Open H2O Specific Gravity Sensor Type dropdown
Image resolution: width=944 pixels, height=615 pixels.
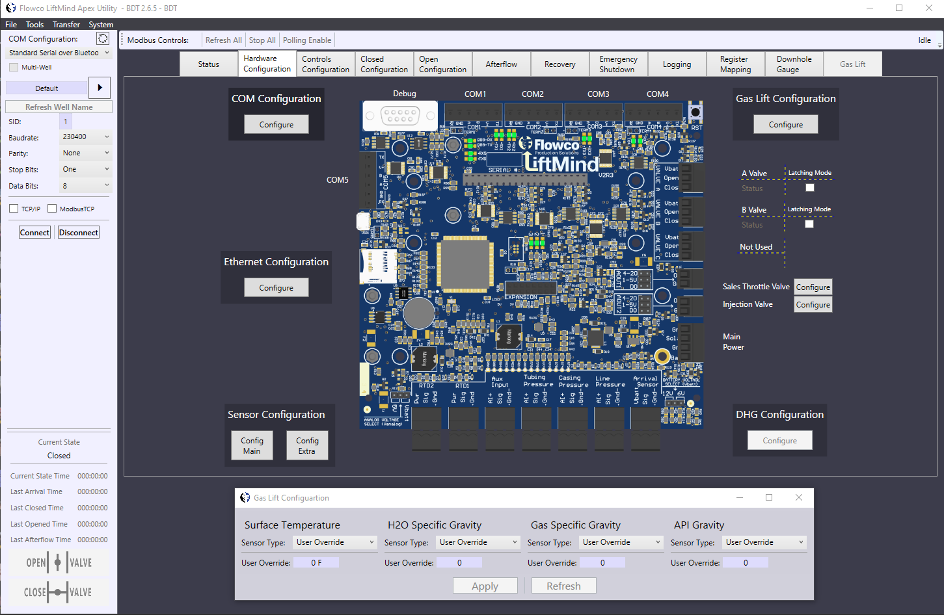point(478,542)
